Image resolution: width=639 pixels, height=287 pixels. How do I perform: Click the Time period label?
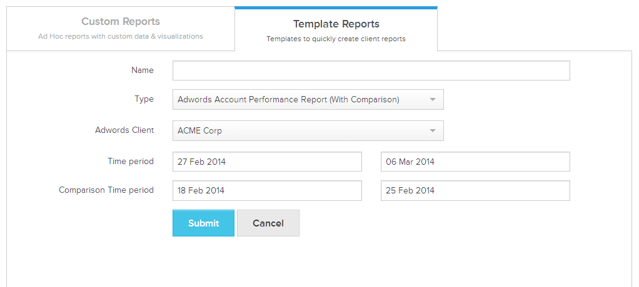coord(131,162)
